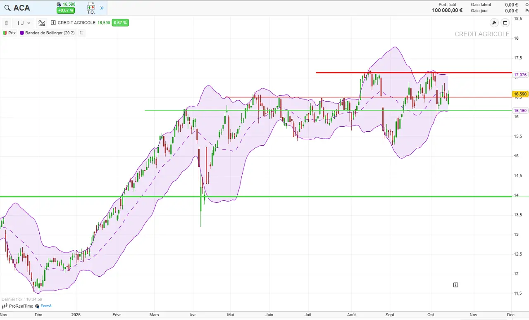
Task: Click the yellow 16,590 price axis label
Action: pos(520,94)
